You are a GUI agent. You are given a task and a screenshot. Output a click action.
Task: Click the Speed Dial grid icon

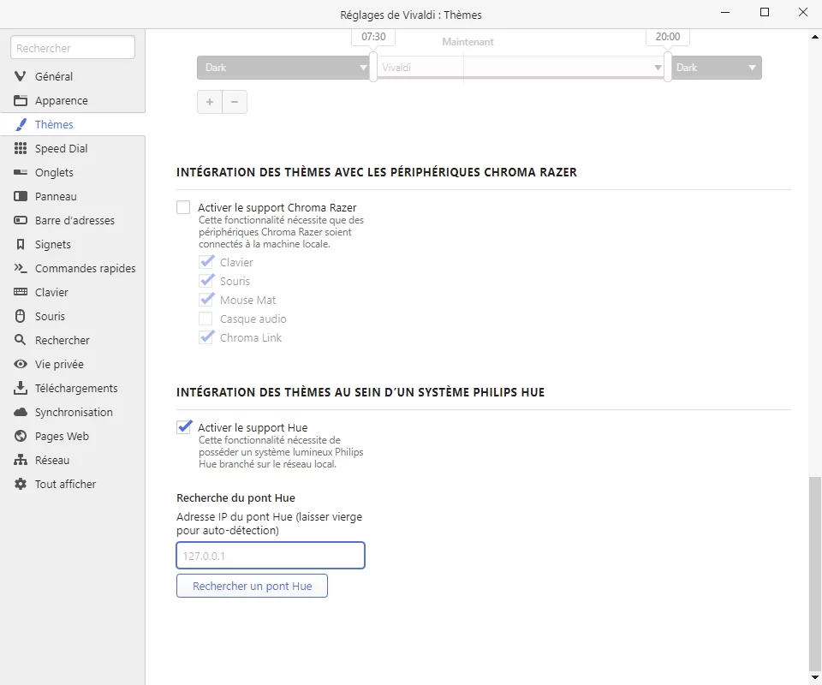tap(21, 149)
